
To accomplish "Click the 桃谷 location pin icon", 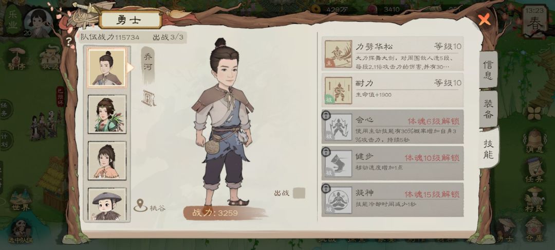I will pyautogui.click(x=140, y=205).
